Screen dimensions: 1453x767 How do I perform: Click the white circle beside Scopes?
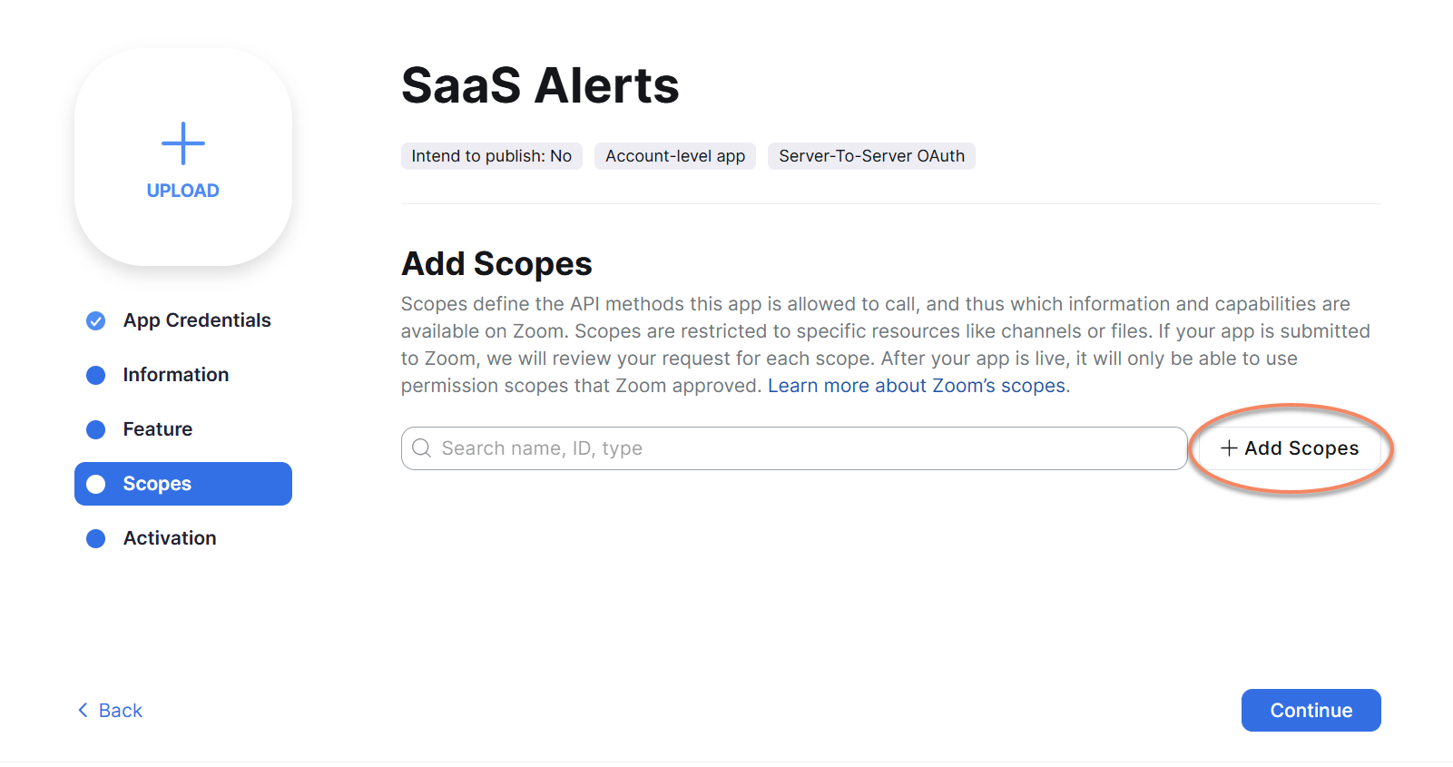coord(95,484)
